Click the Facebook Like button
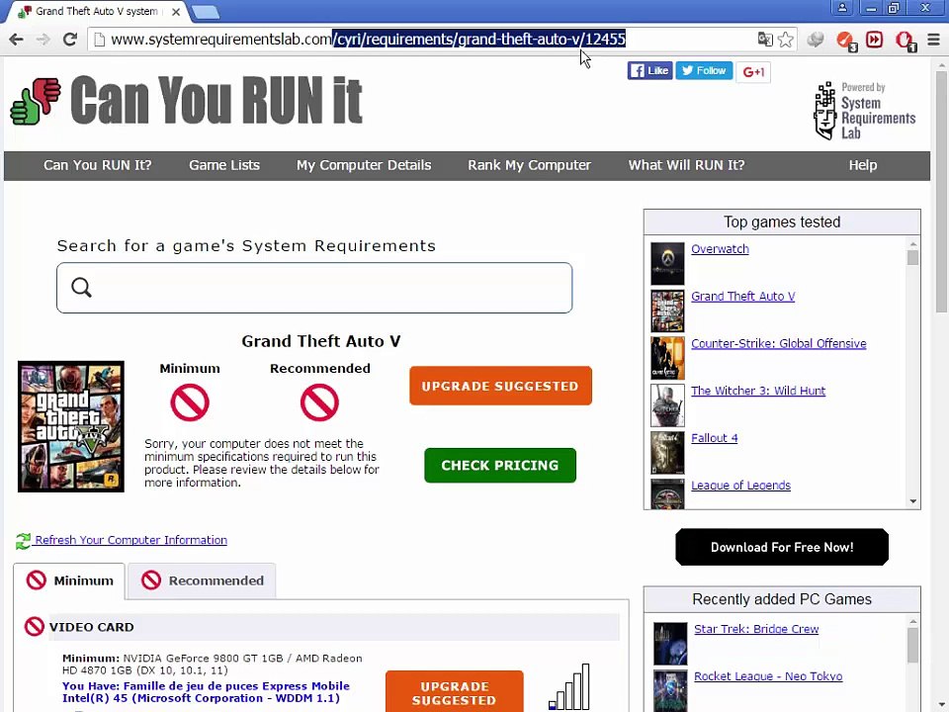 pyautogui.click(x=649, y=71)
